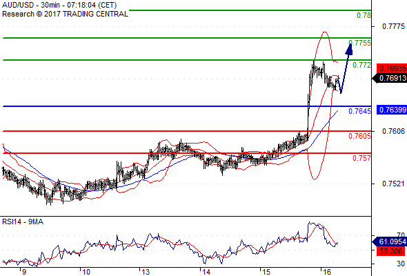Click the red price tag 0.76935
Screen dimensions: 407x276
tap(392, 68)
